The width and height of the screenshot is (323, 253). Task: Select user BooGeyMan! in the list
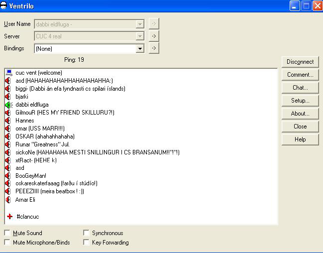point(31,176)
